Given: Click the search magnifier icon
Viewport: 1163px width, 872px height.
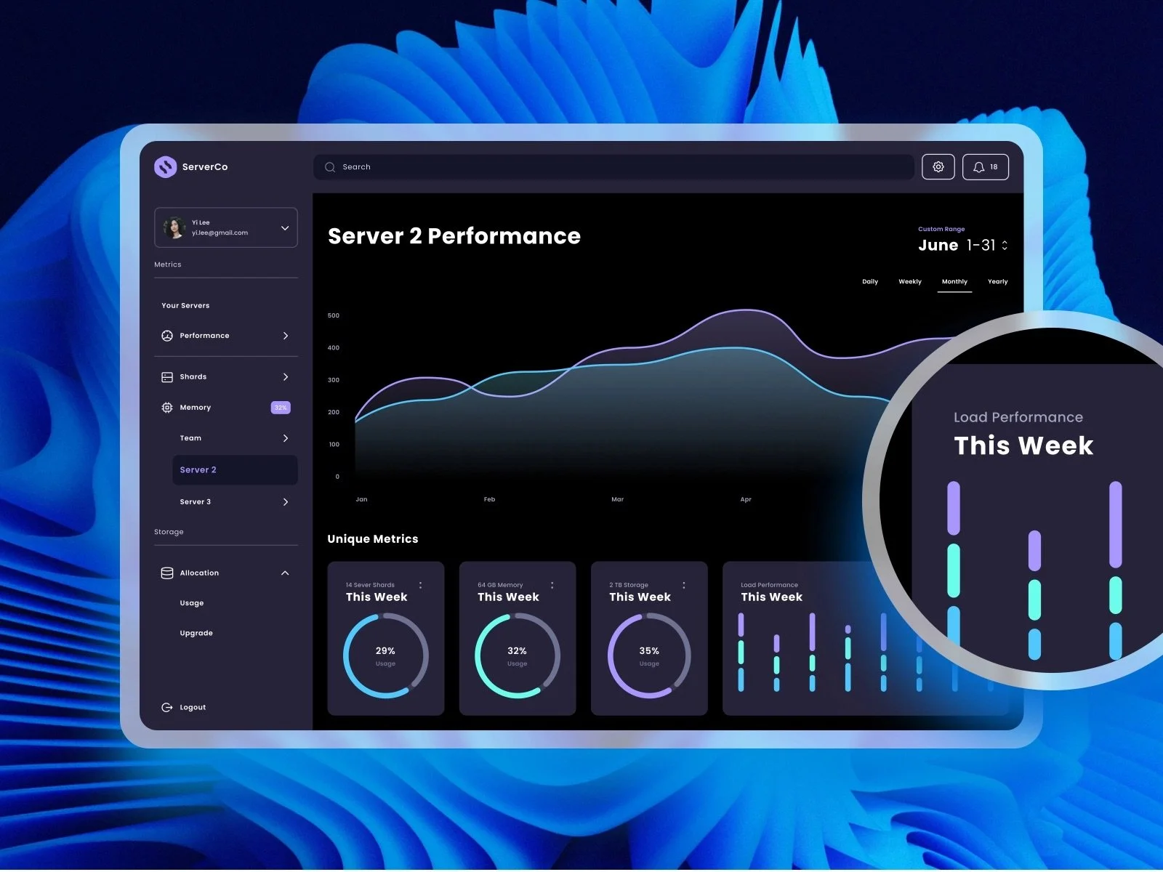Looking at the screenshot, I should tap(330, 167).
